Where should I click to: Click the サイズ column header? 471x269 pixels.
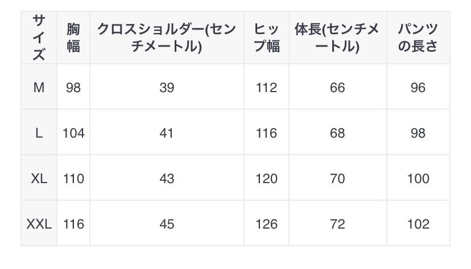tap(39, 38)
